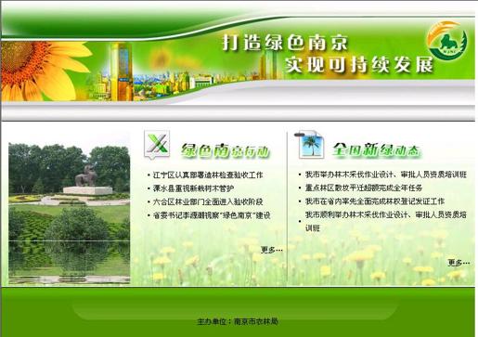Click footer text 主办单位:南京市农林局
This screenshot has height=337, width=478.
[x=238, y=321]
